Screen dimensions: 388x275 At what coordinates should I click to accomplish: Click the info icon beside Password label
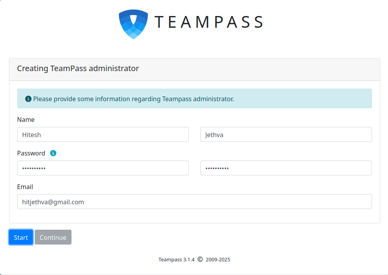tap(53, 153)
